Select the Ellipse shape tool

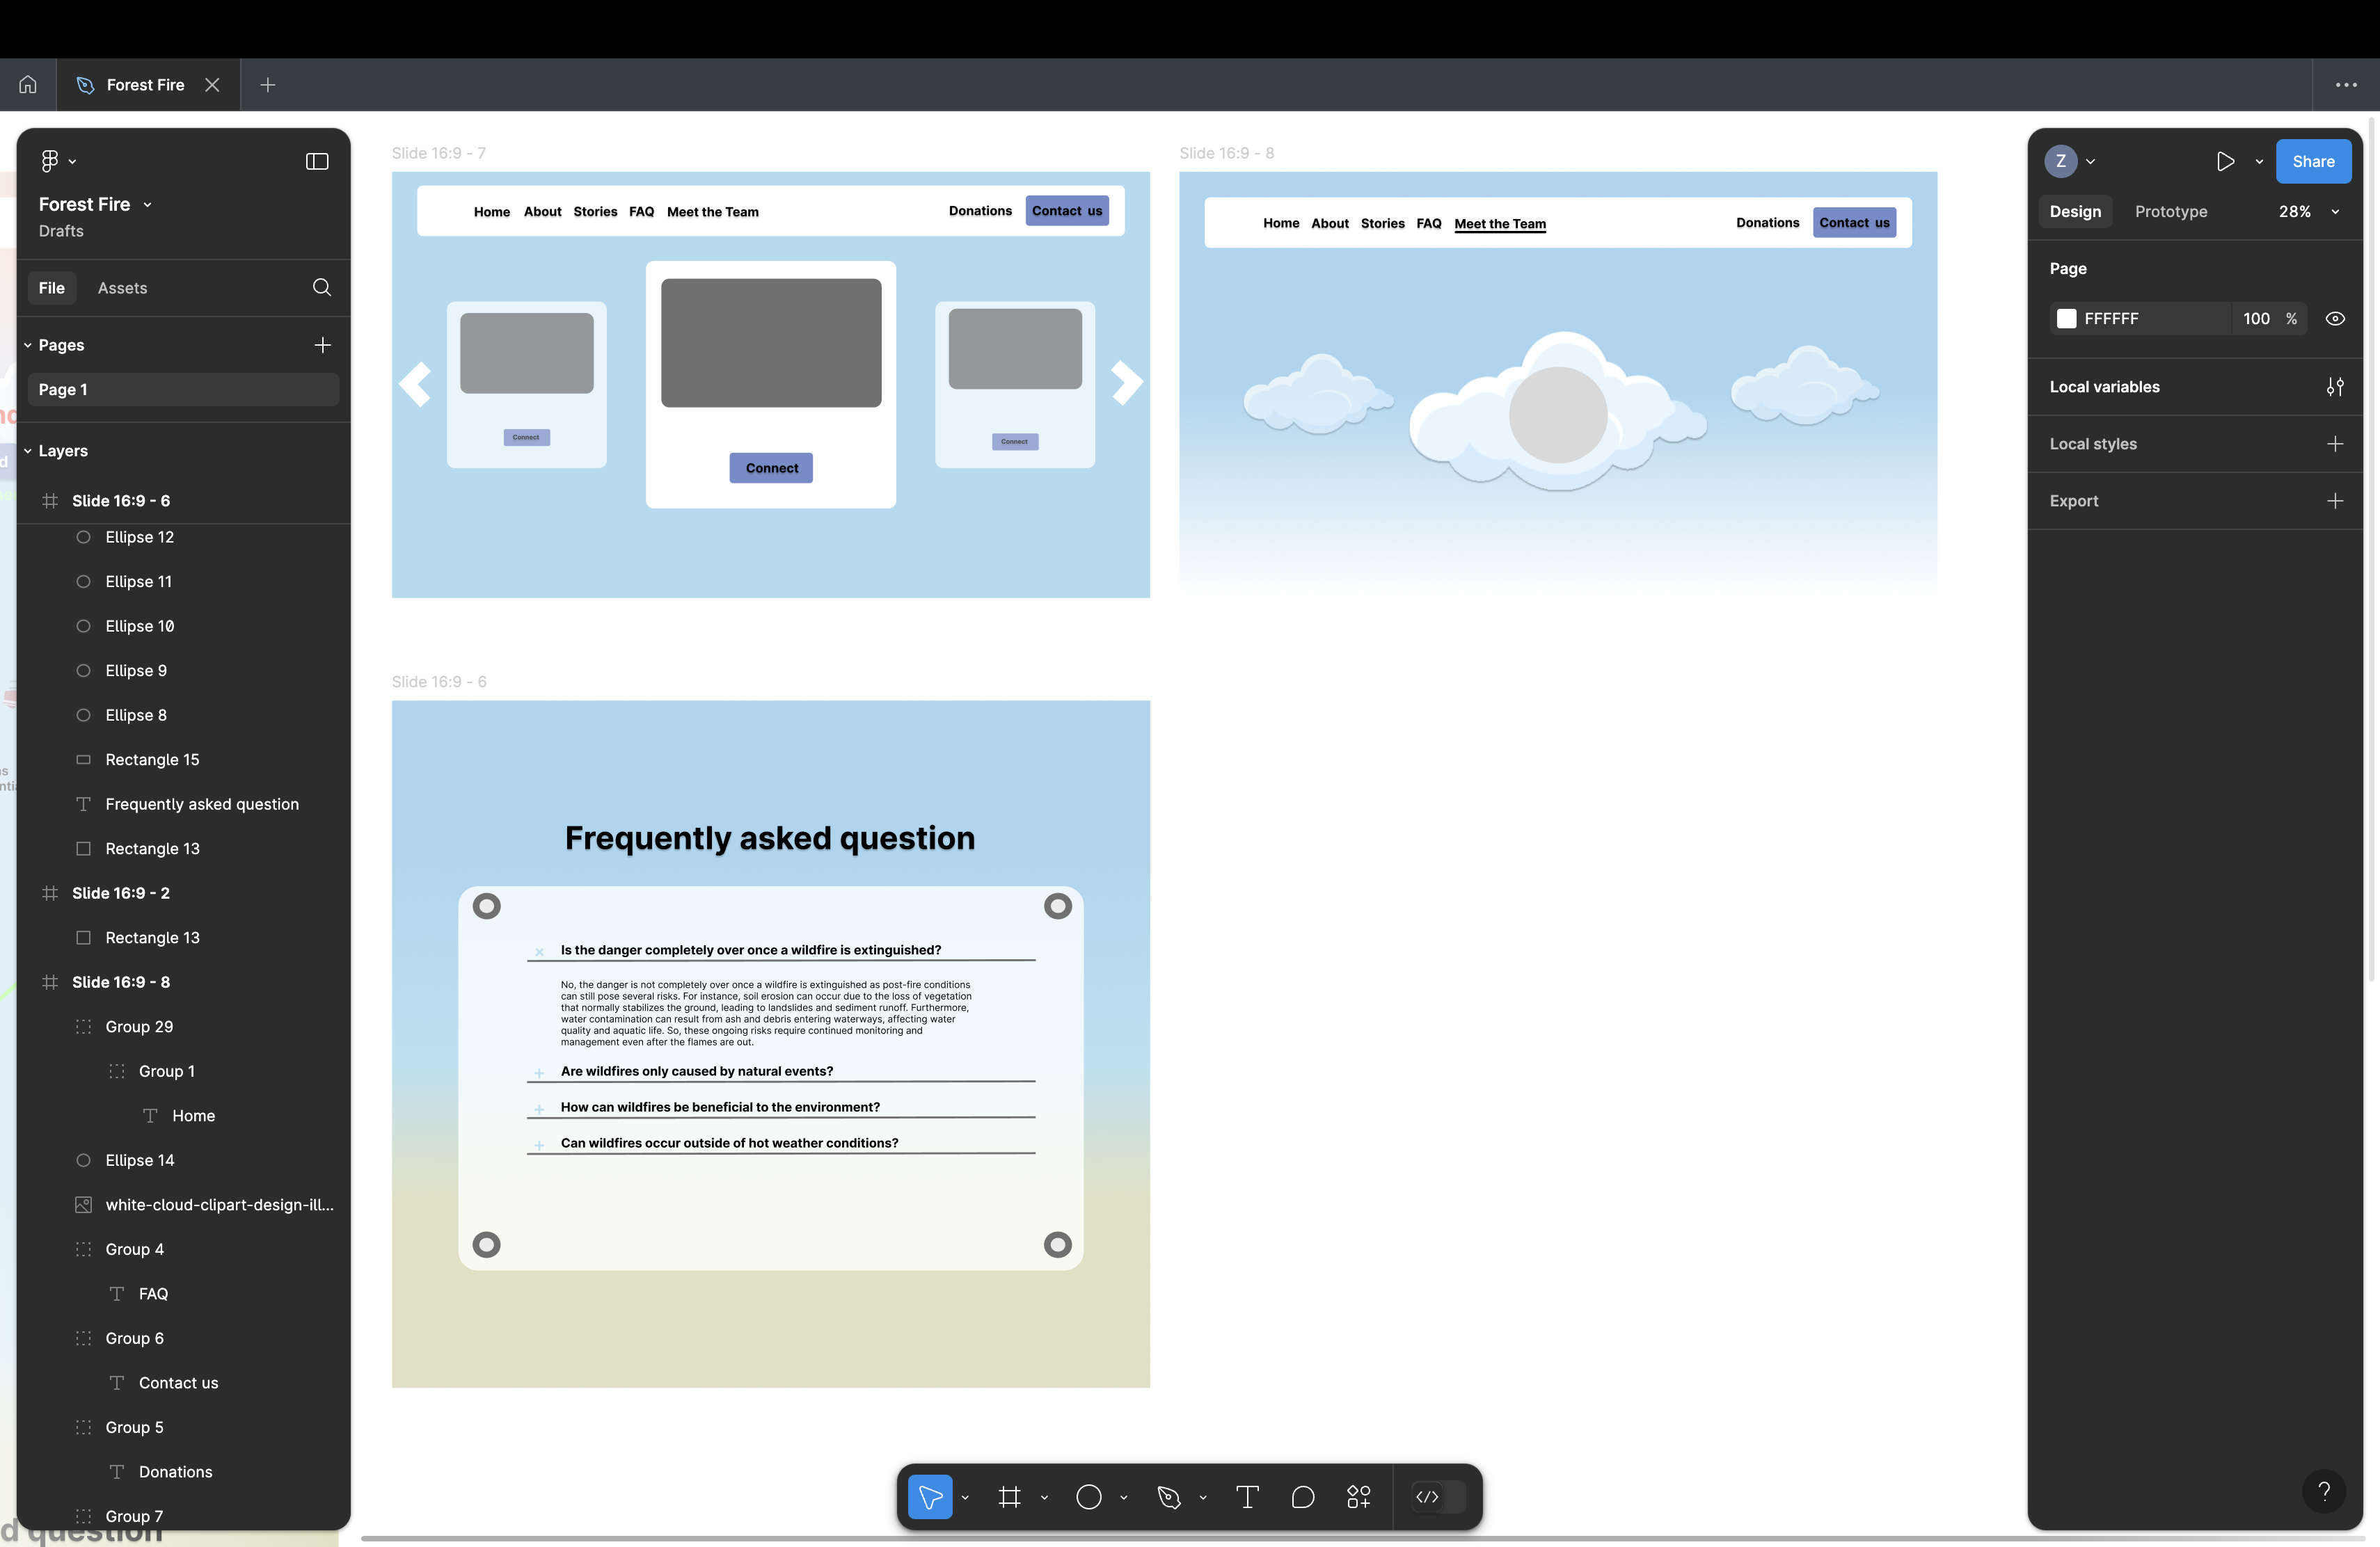click(1088, 1496)
